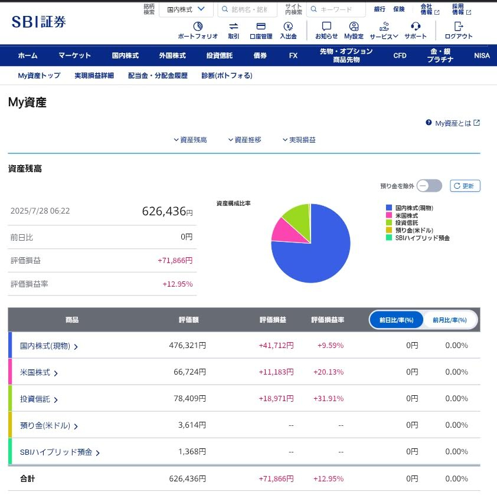497x502 pixels.
Task: Open the FX navigation tab
Action: [x=293, y=55]
